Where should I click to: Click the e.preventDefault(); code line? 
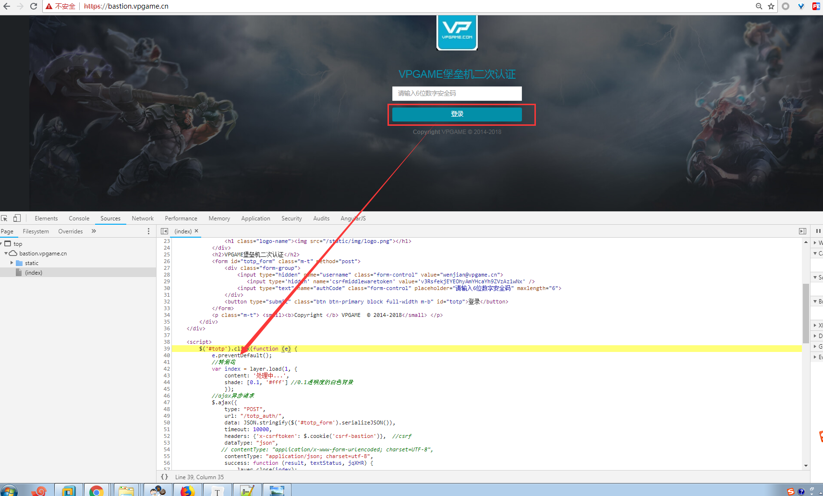[242, 356]
